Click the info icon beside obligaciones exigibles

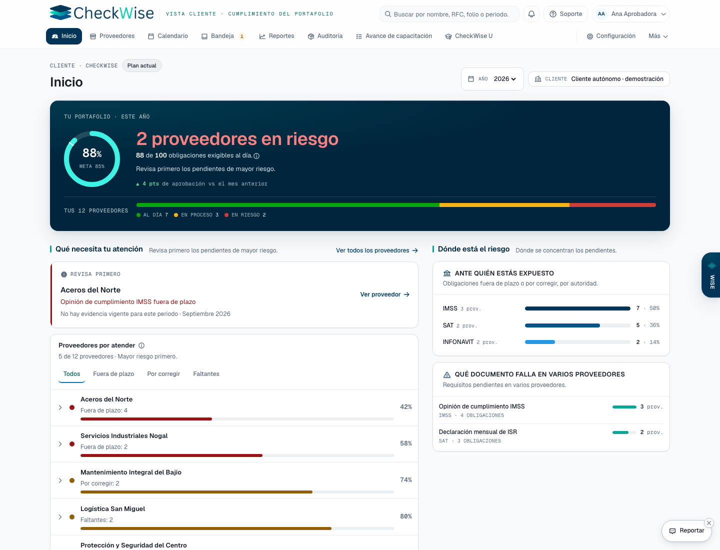pyautogui.click(x=256, y=156)
